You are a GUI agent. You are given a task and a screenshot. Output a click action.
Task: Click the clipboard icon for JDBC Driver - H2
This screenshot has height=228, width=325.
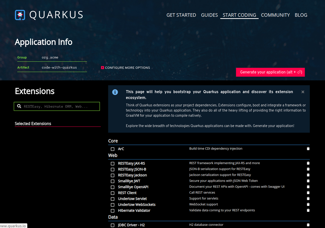coord(308,225)
